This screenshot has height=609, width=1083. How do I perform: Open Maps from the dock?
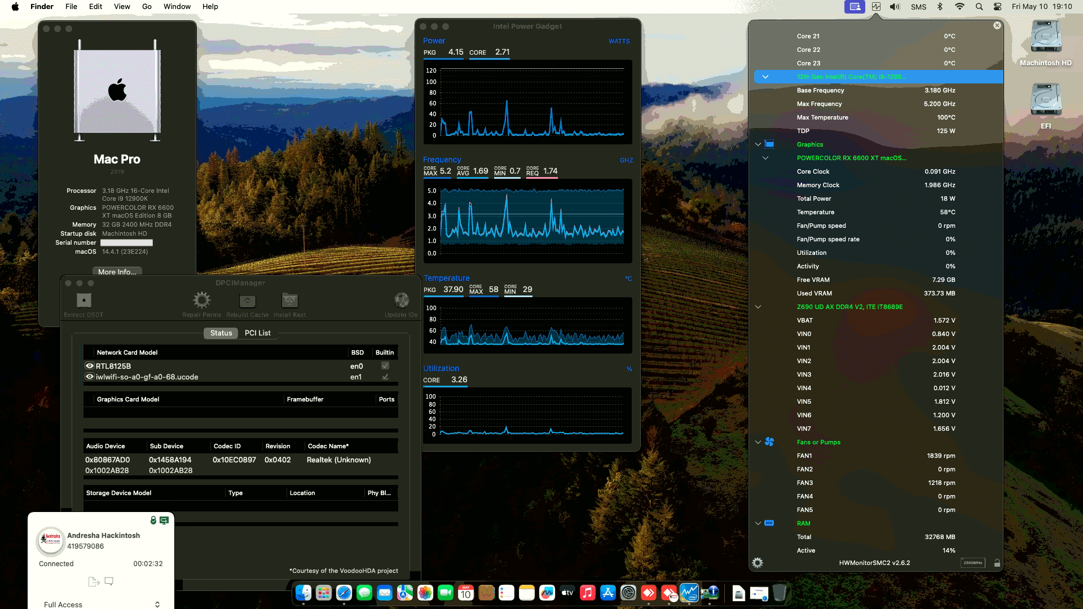click(405, 593)
